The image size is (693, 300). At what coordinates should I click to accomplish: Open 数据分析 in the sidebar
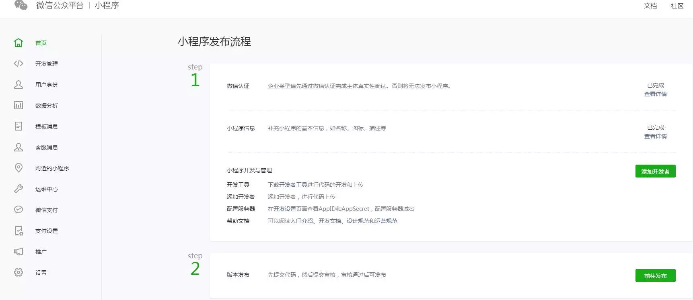pyautogui.click(x=47, y=106)
